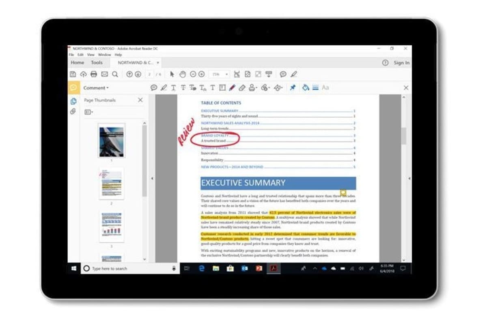The height and width of the screenshot is (324, 487).
Task: Open the Page Thumbnails panel icon
Action: 73,101
